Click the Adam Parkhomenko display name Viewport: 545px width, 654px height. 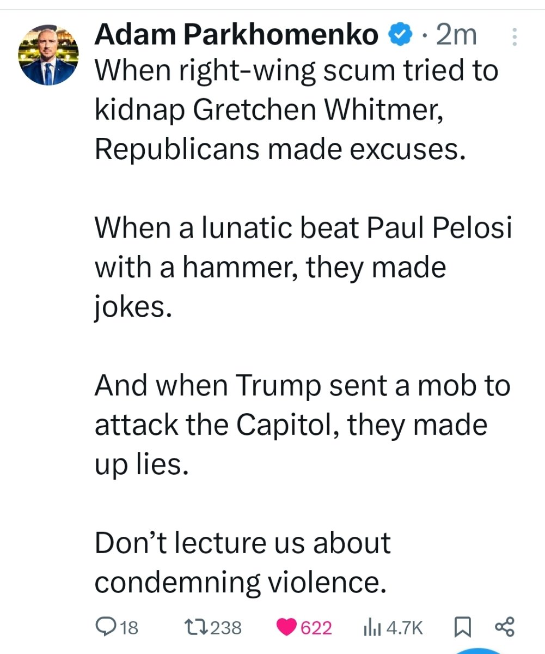coord(236,36)
